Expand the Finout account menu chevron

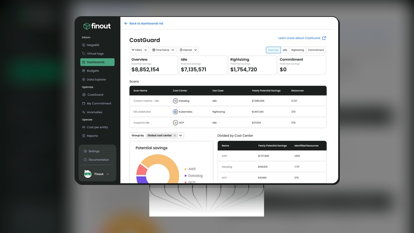108,174
